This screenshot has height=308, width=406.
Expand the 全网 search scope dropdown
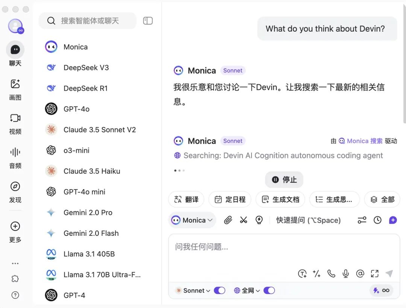click(x=247, y=291)
